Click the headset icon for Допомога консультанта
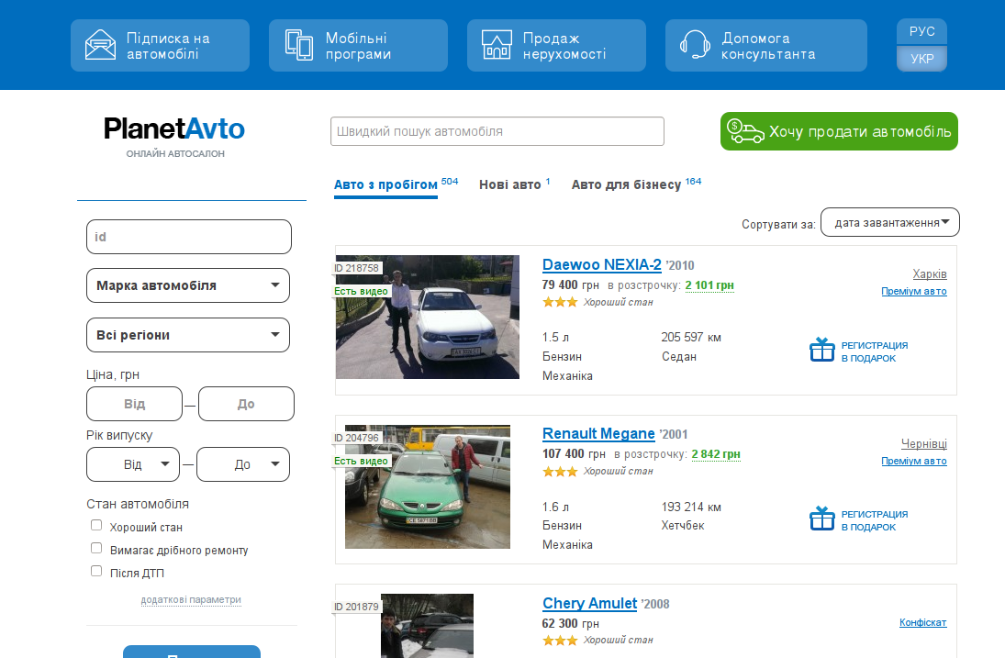 click(696, 45)
